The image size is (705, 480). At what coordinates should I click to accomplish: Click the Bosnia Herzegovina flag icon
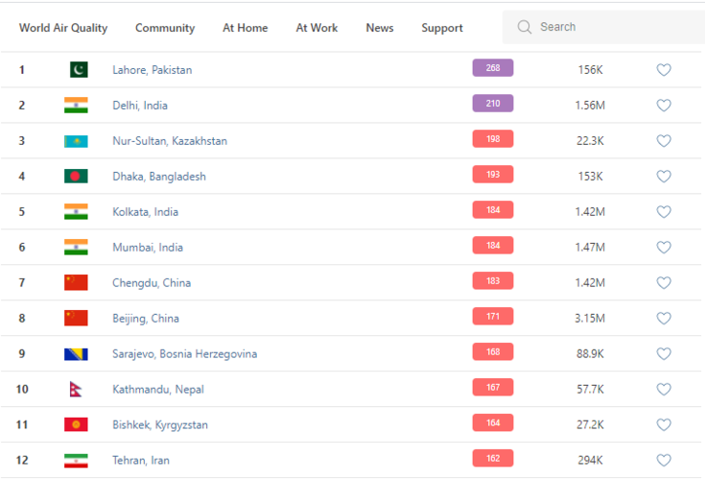[x=76, y=354]
